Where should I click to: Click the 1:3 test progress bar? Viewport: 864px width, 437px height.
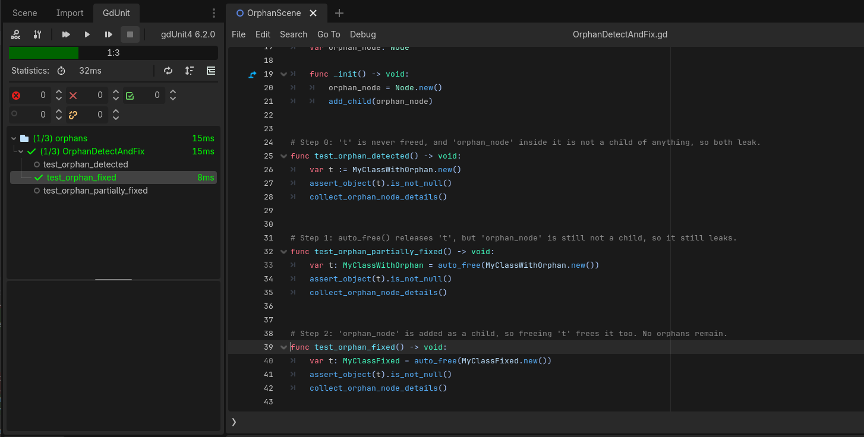tap(113, 53)
